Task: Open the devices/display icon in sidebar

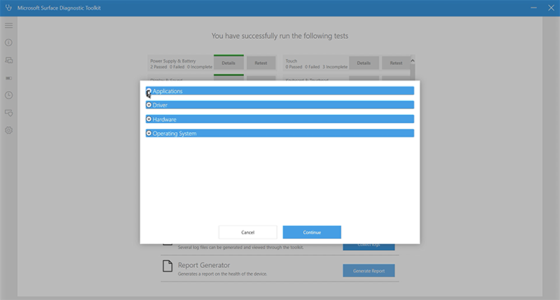Action: [x=9, y=60]
